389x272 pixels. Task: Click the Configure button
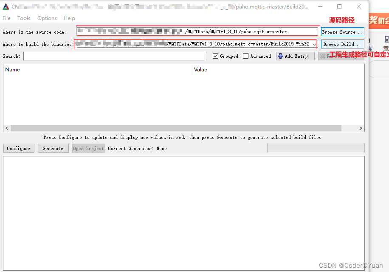click(x=19, y=148)
